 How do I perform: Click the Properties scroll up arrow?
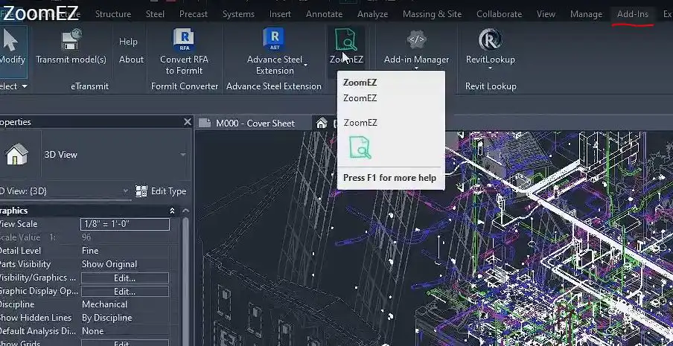(185, 211)
